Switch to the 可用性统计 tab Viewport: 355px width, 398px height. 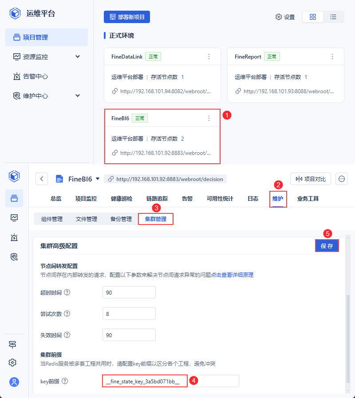click(220, 199)
